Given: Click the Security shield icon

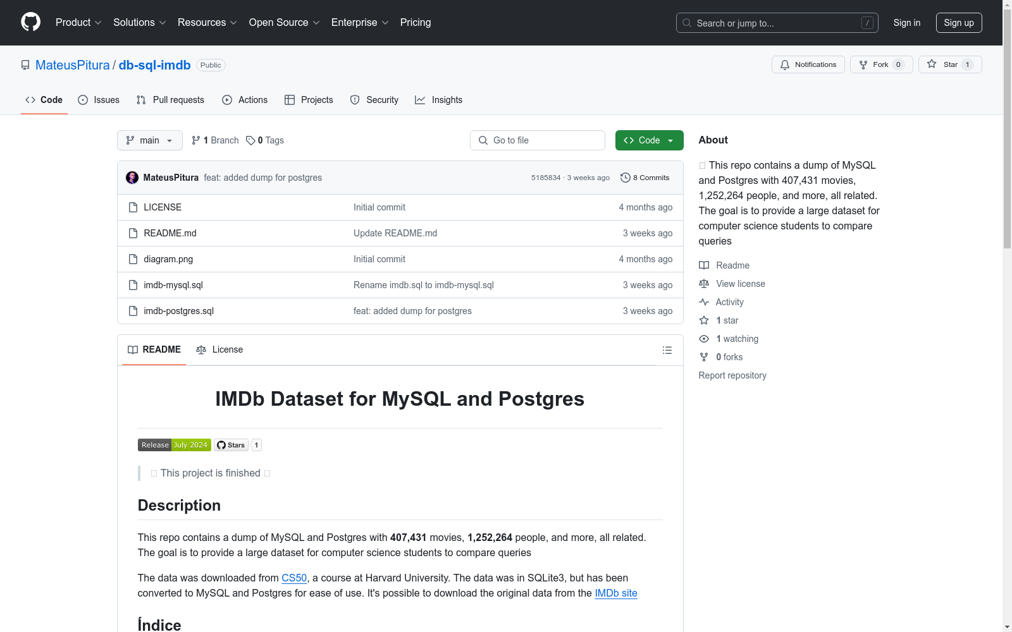Looking at the screenshot, I should coord(354,99).
